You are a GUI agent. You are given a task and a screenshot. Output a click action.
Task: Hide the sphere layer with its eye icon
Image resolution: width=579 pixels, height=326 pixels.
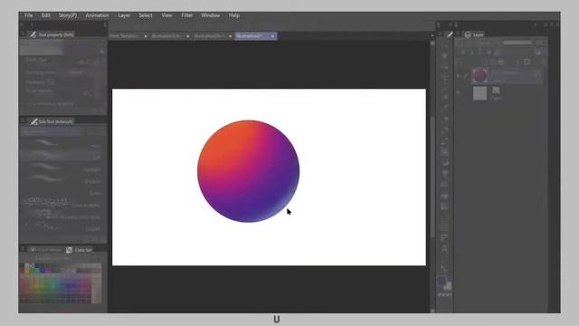click(x=459, y=76)
